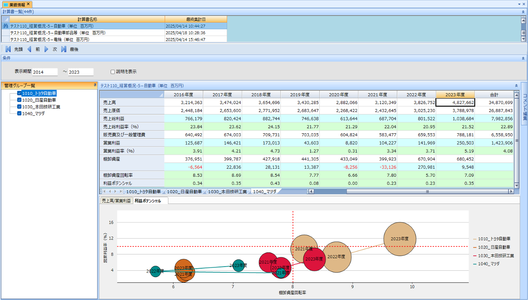This screenshot has height=300, width=528.
Task: Go to next record with 次 arrow
Action: [47, 49]
